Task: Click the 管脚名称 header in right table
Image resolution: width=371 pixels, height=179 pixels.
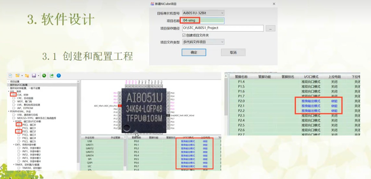Action: [x=241, y=77]
